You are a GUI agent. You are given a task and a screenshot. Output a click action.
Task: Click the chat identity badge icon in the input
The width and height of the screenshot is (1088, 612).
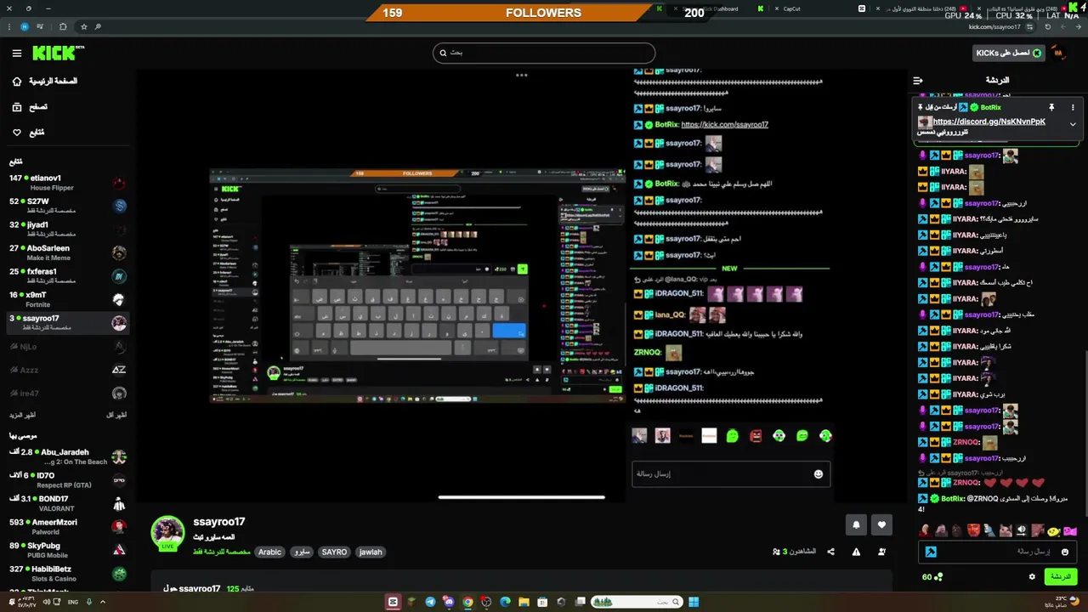click(x=931, y=552)
